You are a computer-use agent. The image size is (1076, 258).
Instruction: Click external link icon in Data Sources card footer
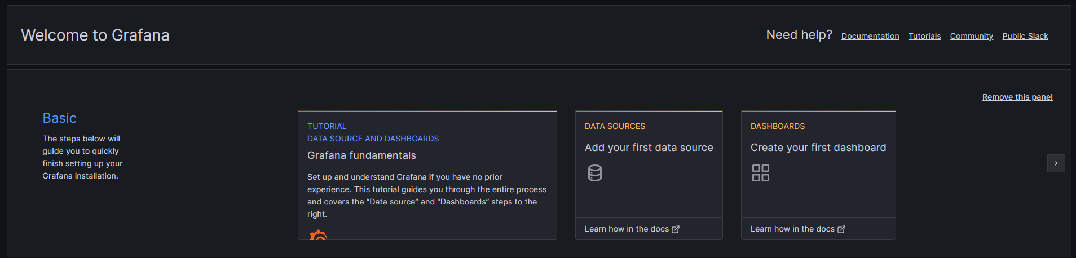click(x=676, y=229)
